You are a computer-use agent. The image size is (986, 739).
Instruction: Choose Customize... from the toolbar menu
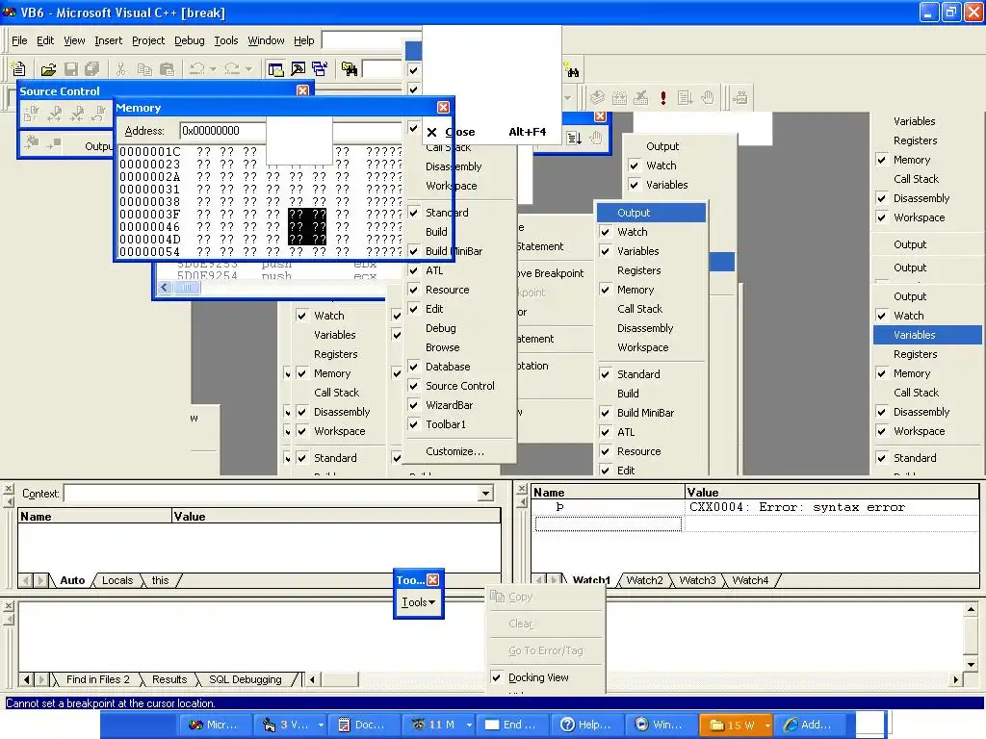pyautogui.click(x=454, y=451)
